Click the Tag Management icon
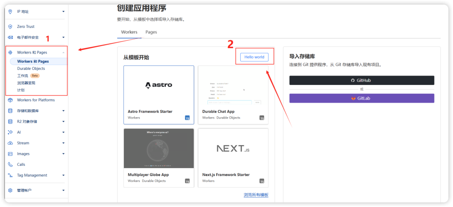This screenshot has width=453, height=207. (11, 175)
